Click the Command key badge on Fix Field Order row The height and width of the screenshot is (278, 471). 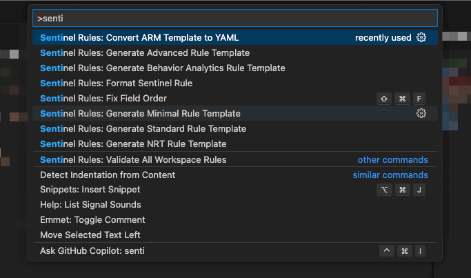point(403,99)
